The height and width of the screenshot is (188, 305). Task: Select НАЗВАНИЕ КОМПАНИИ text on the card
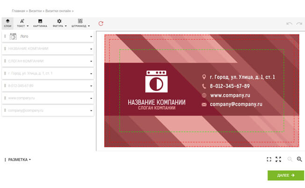157,102
